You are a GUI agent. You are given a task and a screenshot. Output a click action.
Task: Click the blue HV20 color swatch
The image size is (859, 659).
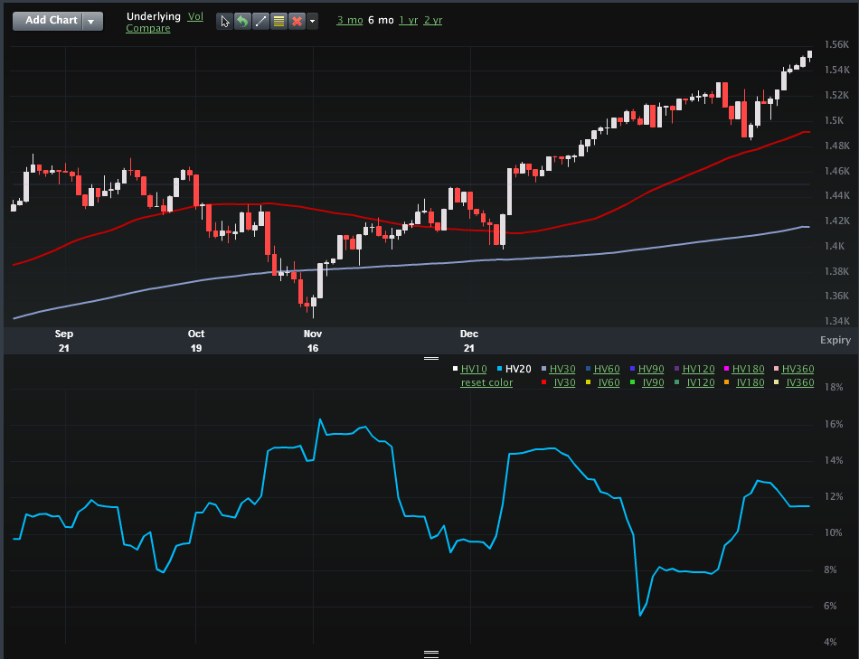(498, 369)
